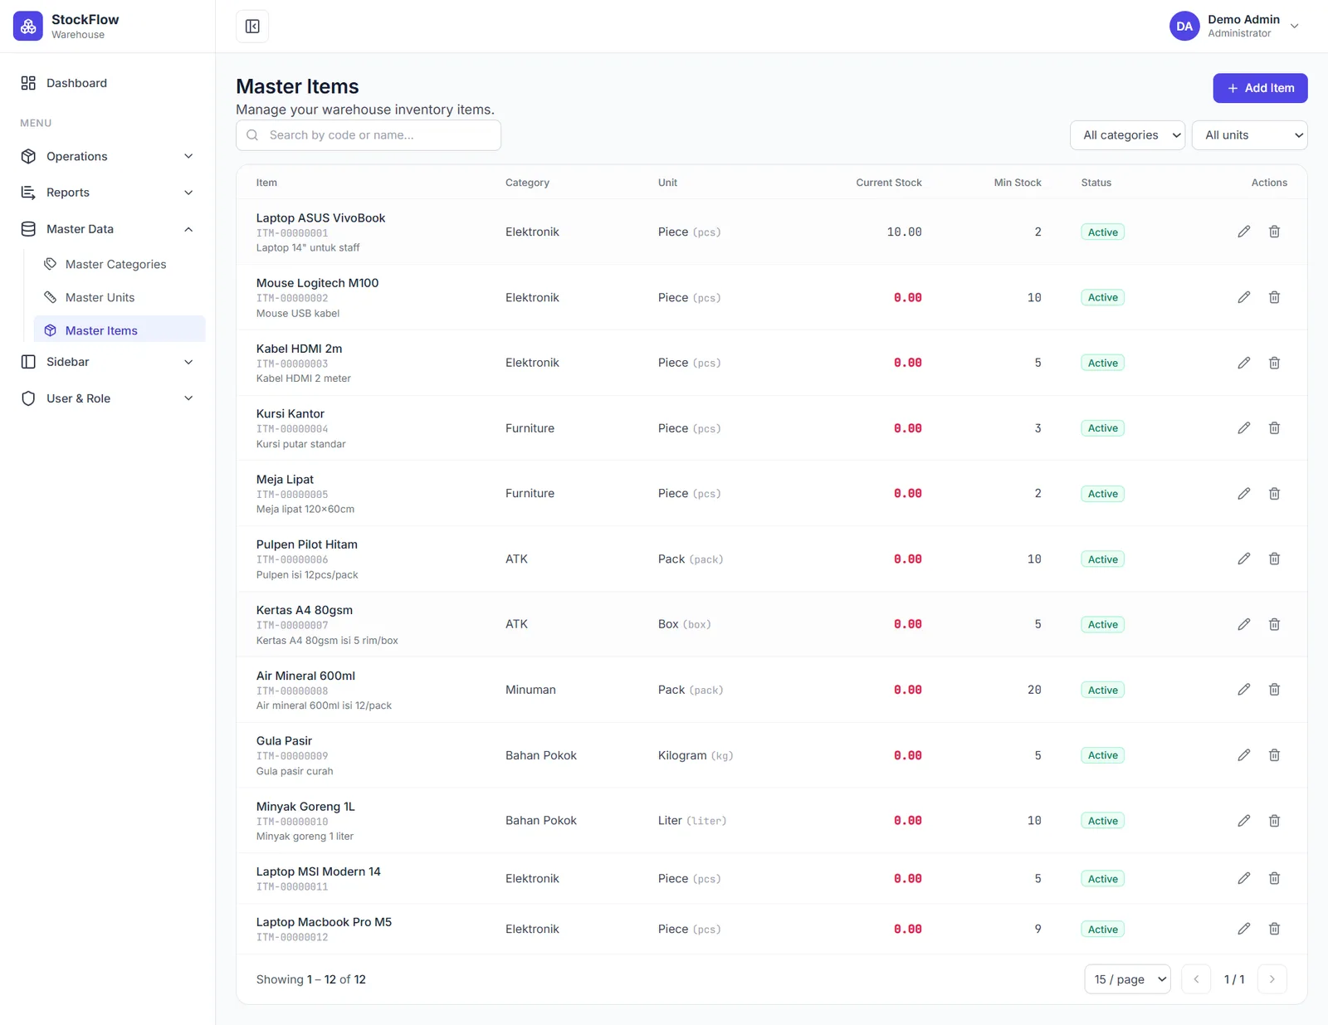The image size is (1328, 1025).
Task: Click the Add Item button
Action: (1260, 88)
